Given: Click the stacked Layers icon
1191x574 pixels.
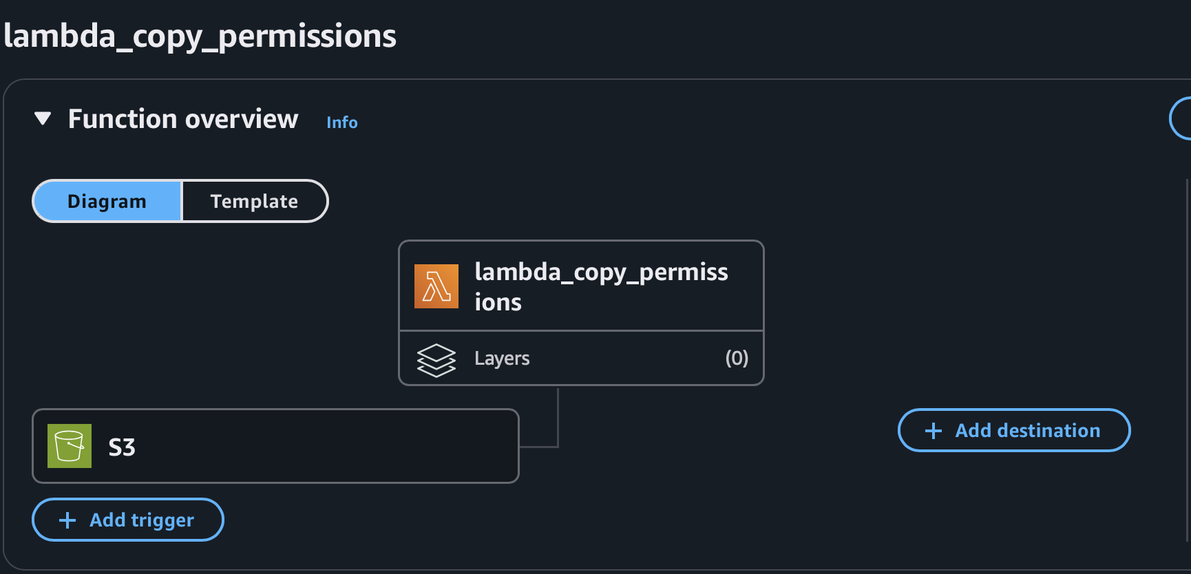Looking at the screenshot, I should [x=436, y=360].
